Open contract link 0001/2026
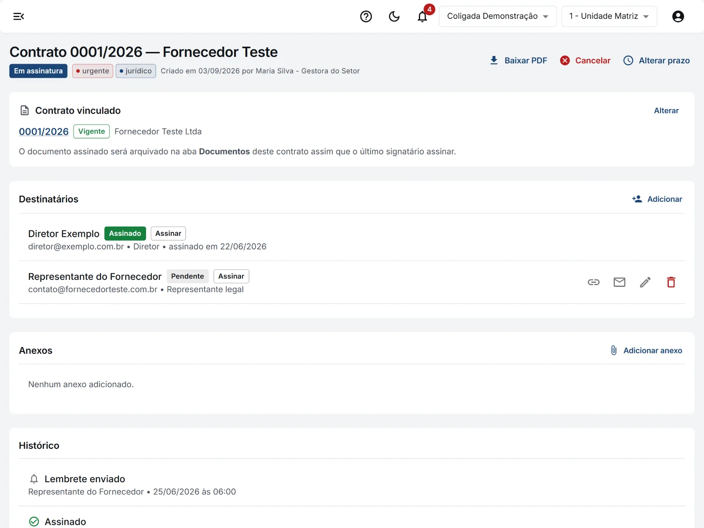Viewport: 704px width, 528px height. pyautogui.click(x=44, y=132)
